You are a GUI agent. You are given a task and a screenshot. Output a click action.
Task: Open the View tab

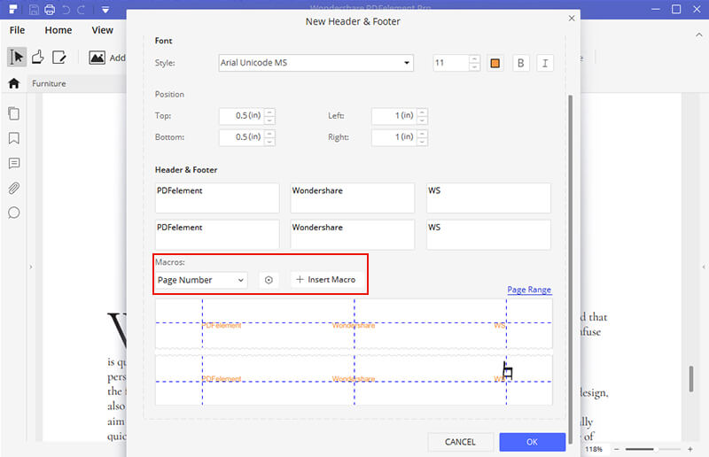tap(102, 30)
